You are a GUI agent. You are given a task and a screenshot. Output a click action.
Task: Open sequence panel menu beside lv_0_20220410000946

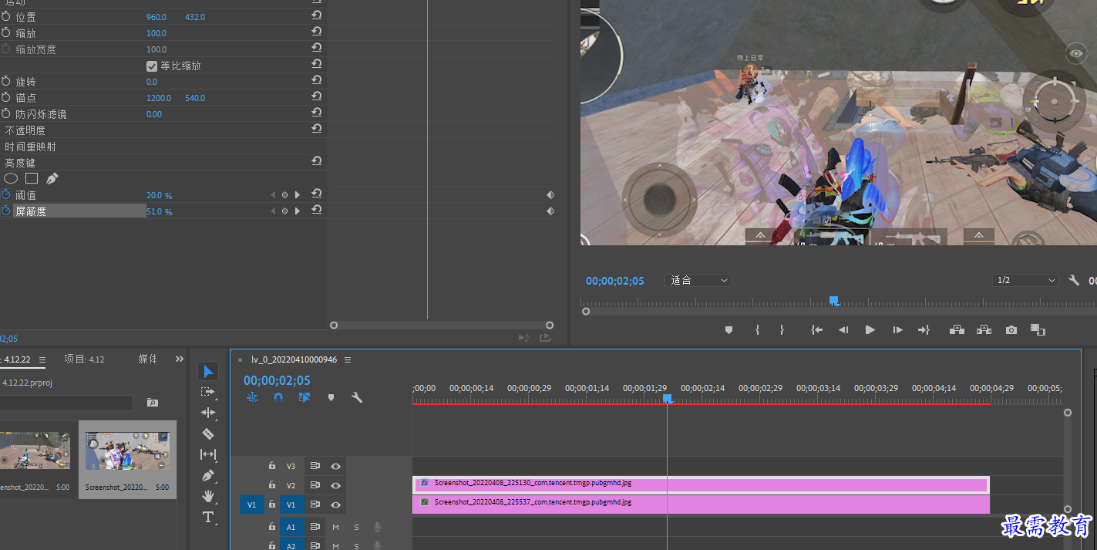click(348, 359)
